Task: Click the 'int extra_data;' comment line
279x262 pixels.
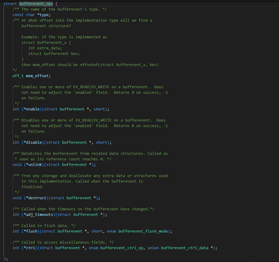Action: [45, 48]
